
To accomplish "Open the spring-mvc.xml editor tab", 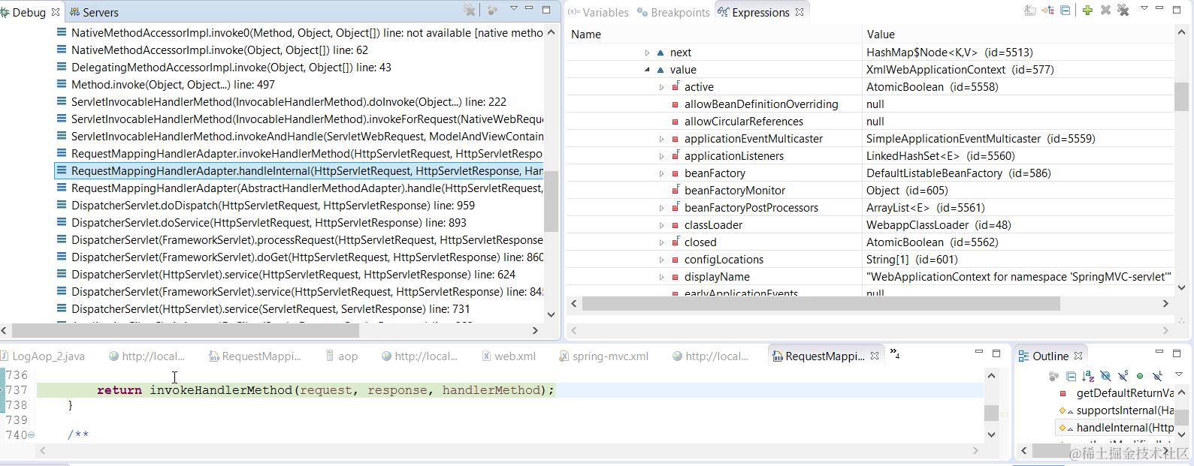I will pos(604,356).
